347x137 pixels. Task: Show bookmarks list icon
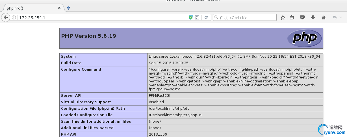(292, 17)
